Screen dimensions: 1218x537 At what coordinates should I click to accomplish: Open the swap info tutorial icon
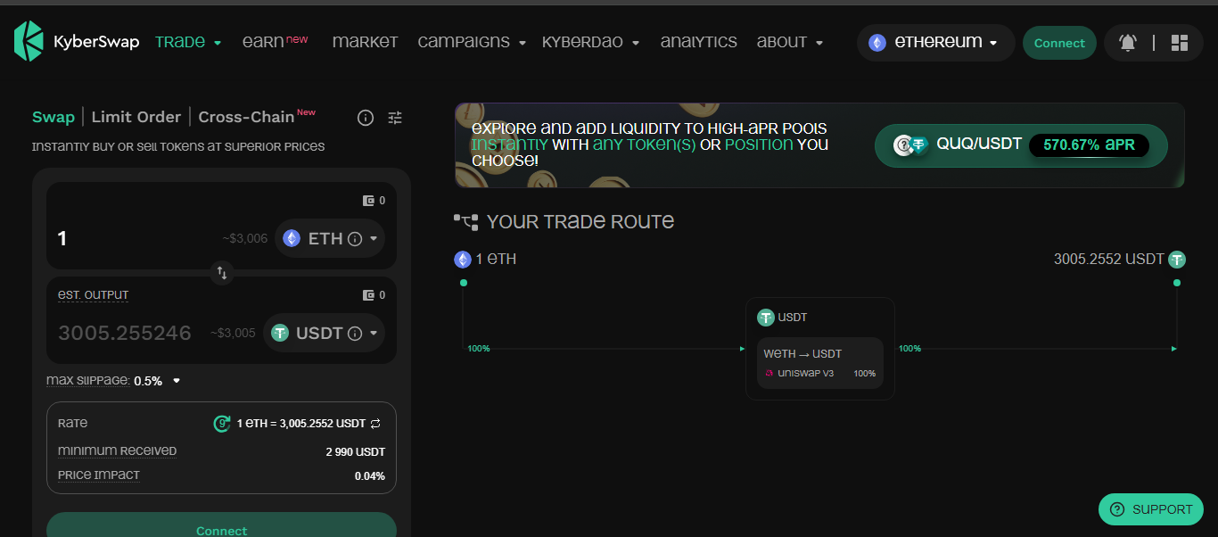tap(366, 118)
